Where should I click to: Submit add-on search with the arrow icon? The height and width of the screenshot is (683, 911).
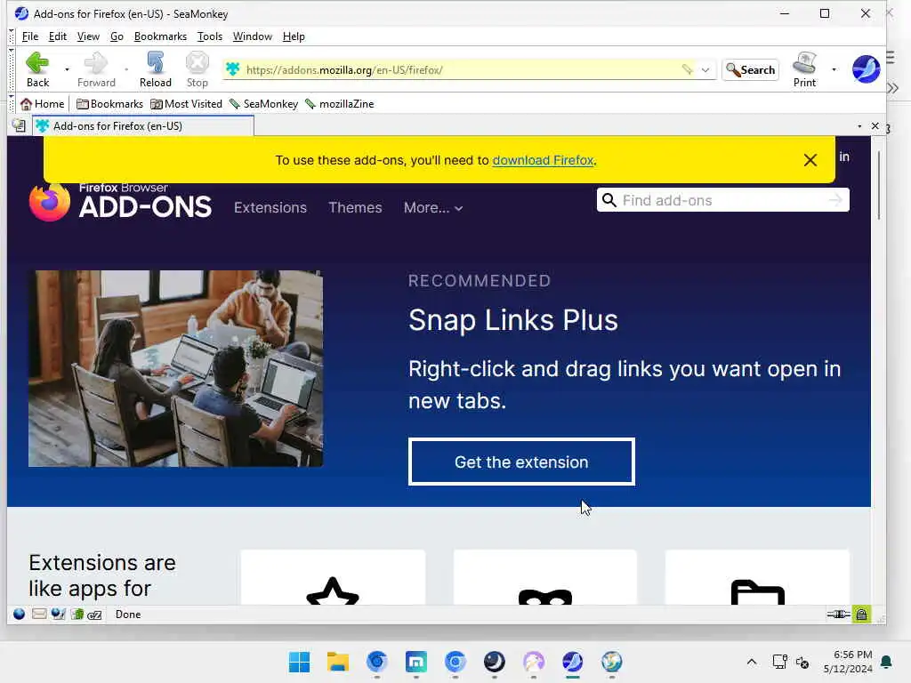pos(834,200)
